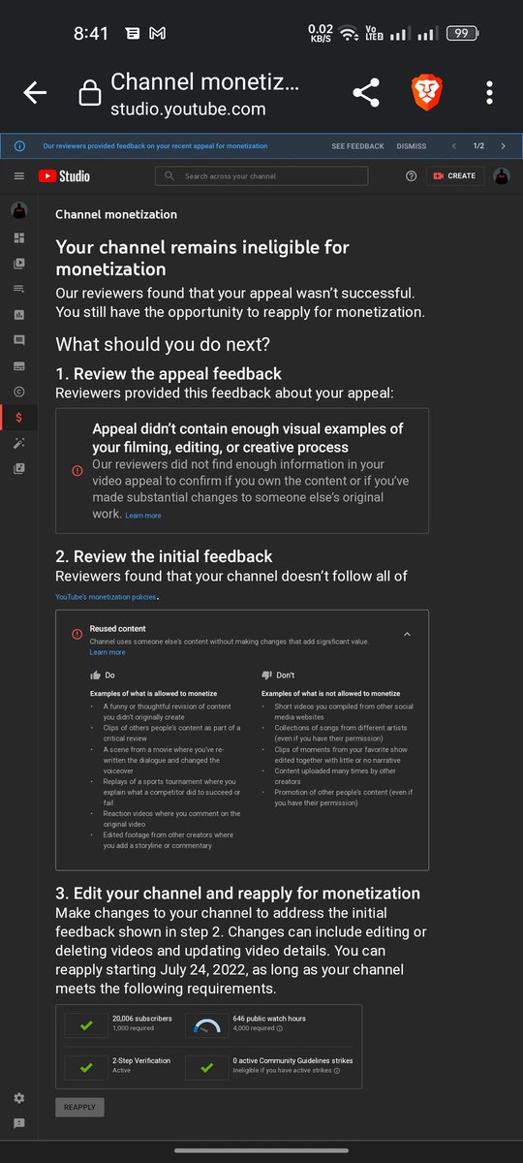Click the Search across your channel field
The height and width of the screenshot is (1163, 523).
click(x=261, y=176)
